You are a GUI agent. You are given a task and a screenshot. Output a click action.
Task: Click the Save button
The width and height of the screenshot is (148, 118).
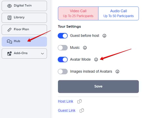tap(98, 87)
